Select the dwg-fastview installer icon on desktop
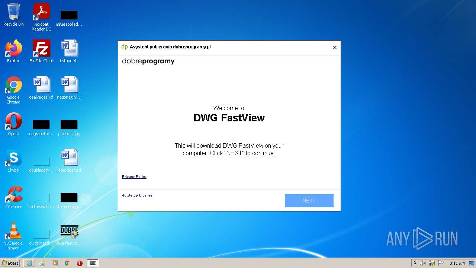The height and width of the screenshot is (268, 476). click(69, 235)
